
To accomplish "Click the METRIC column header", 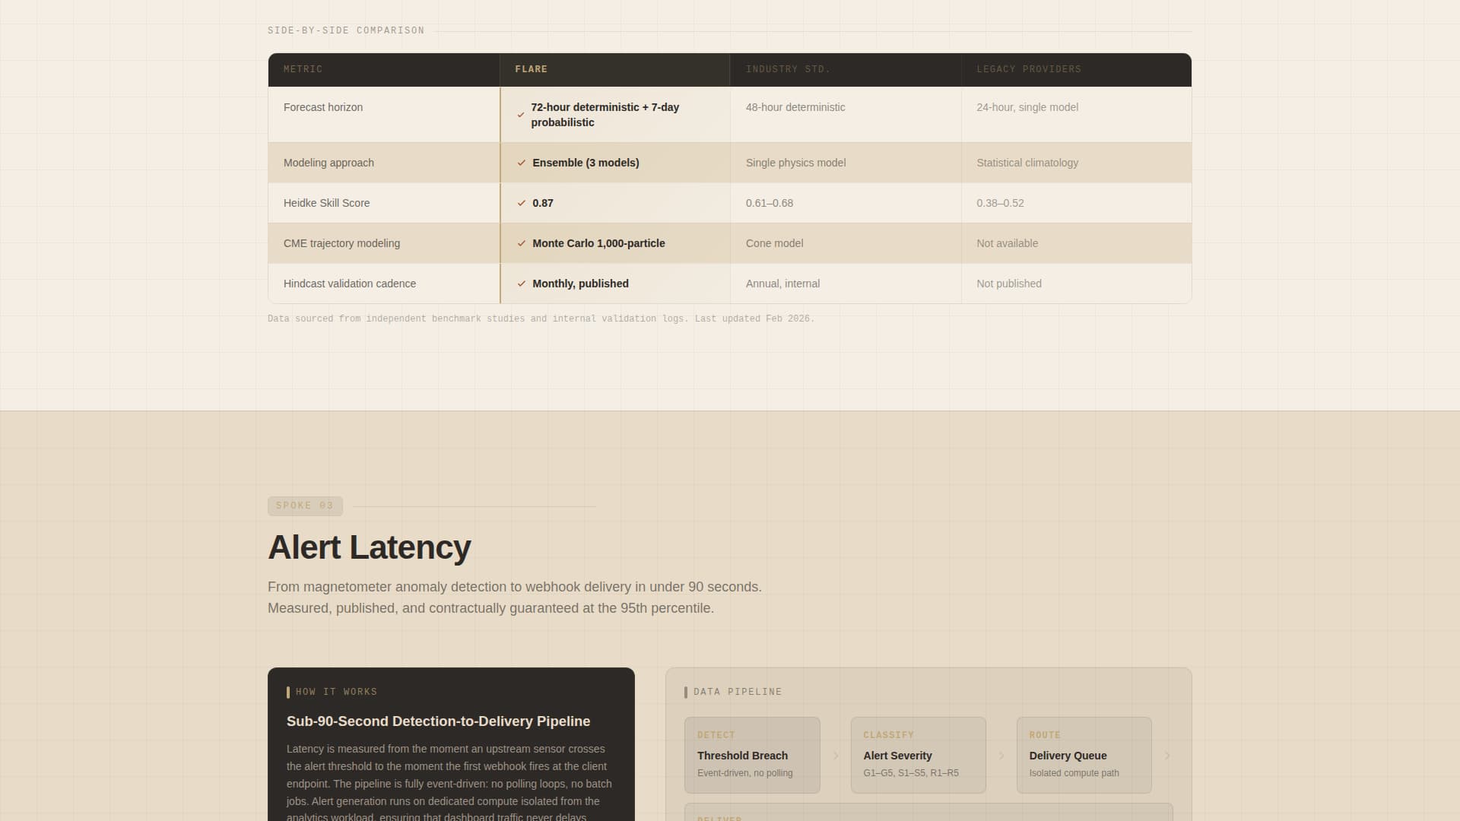I will 303,69.
